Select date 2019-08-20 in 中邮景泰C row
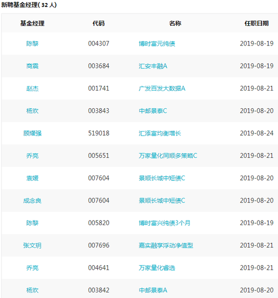The width and height of the screenshot is (278, 298). tap(257, 111)
